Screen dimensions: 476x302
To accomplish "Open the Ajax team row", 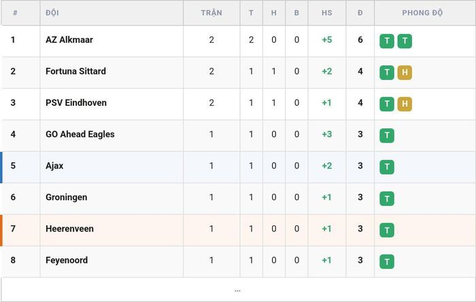I will [x=239, y=167].
